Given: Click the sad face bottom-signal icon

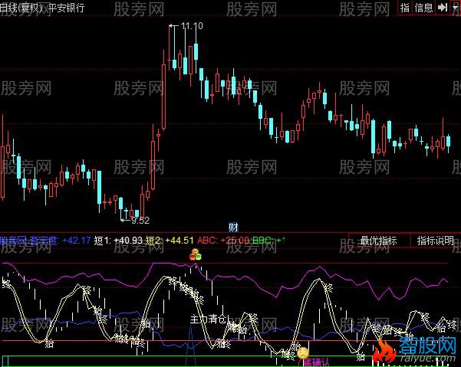Looking at the screenshot, I should click(303, 353).
